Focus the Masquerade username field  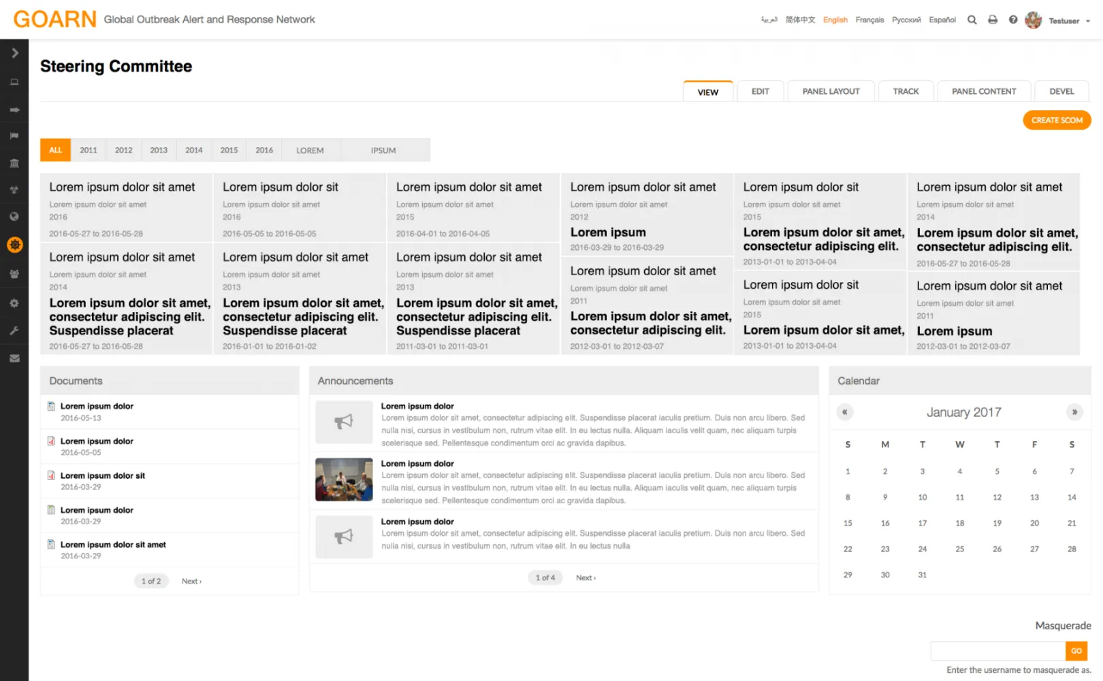(x=998, y=651)
